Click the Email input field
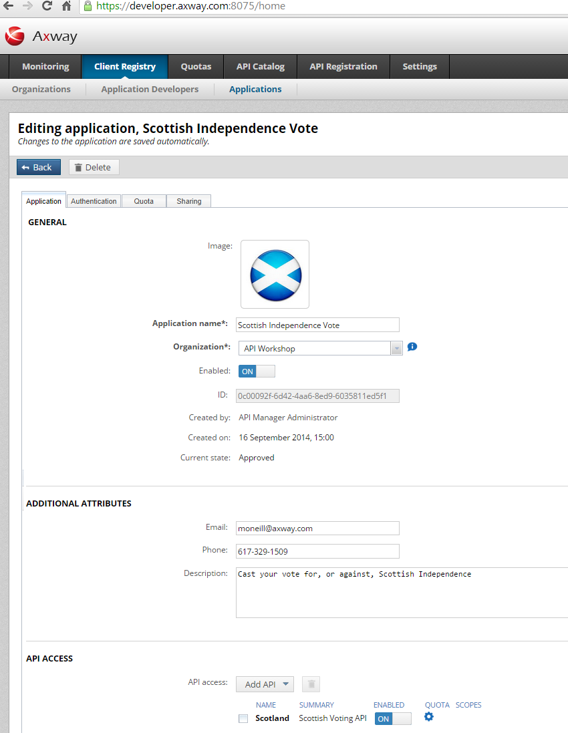The width and height of the screenshot is (568, 733). (317, 529)
